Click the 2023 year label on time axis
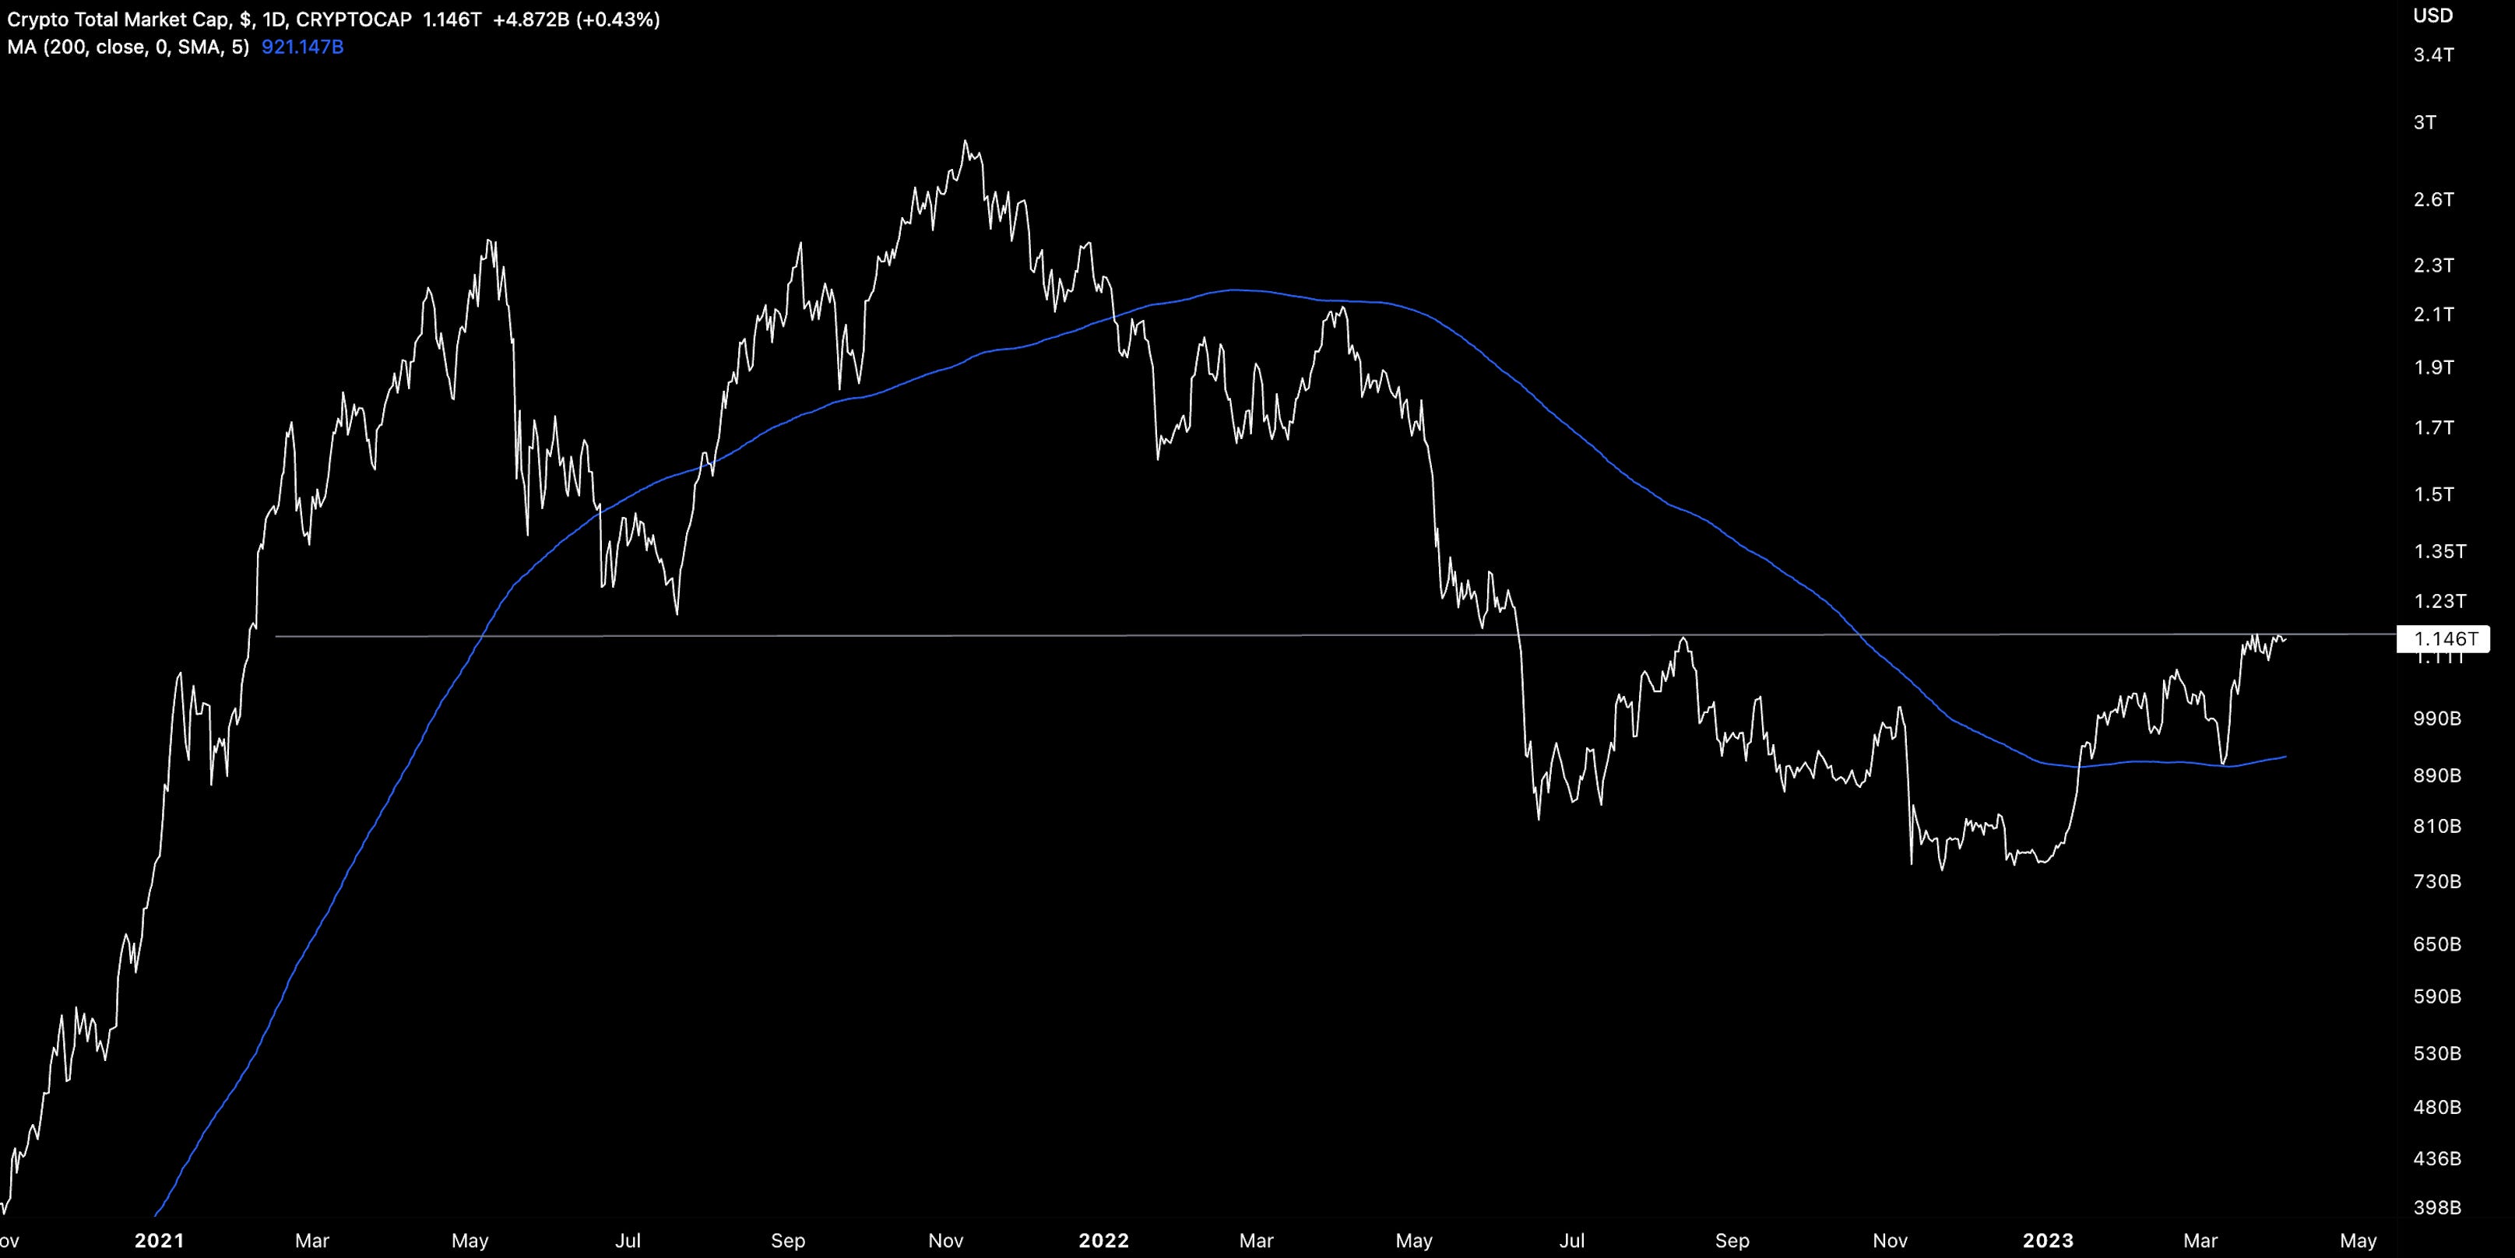Viewport: 2515px width, 1258px height. click(2047, 1240)
